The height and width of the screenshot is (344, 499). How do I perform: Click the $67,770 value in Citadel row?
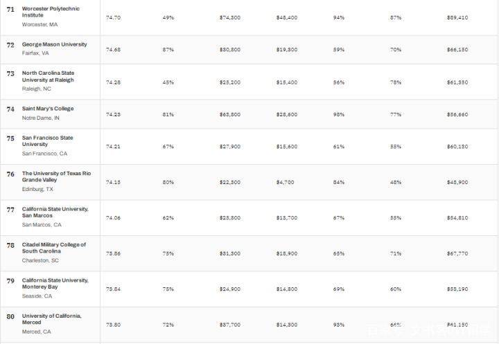click(457, 253)
